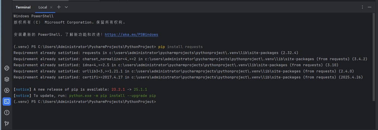Click the green upgrade pip command
The image size is (378, 130).
112,96
